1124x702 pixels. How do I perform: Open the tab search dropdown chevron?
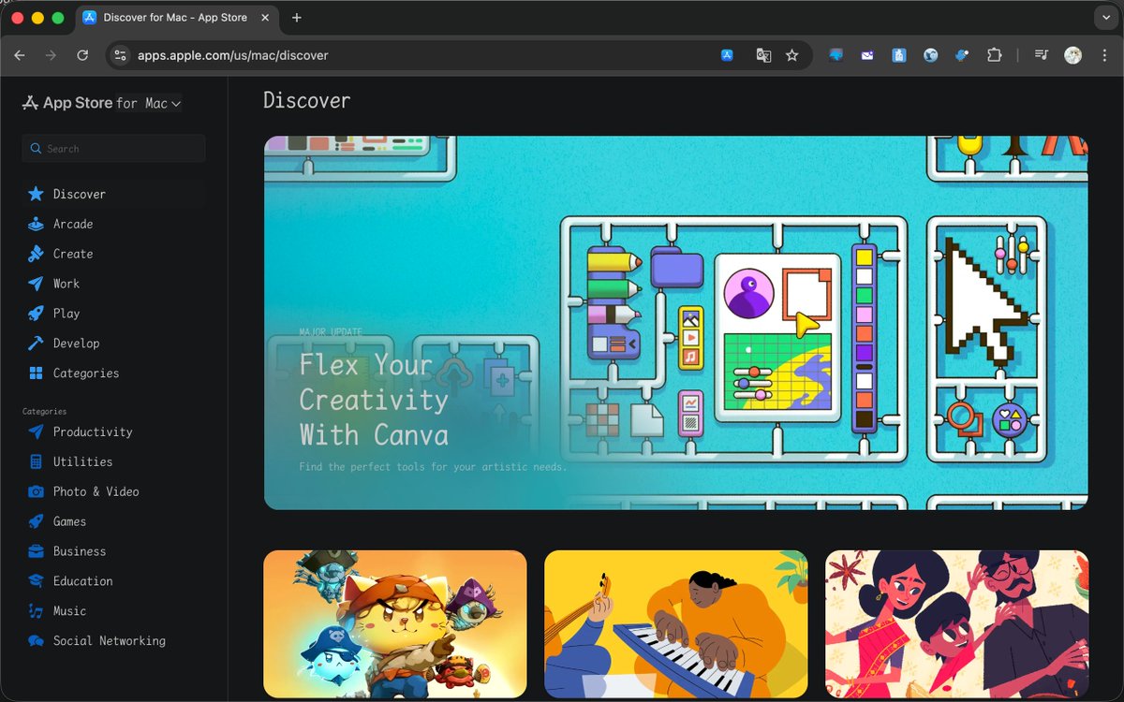click(1105, 18)
